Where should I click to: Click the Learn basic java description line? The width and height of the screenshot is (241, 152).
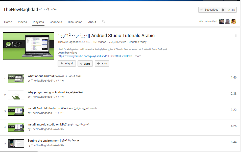point(67,53)
